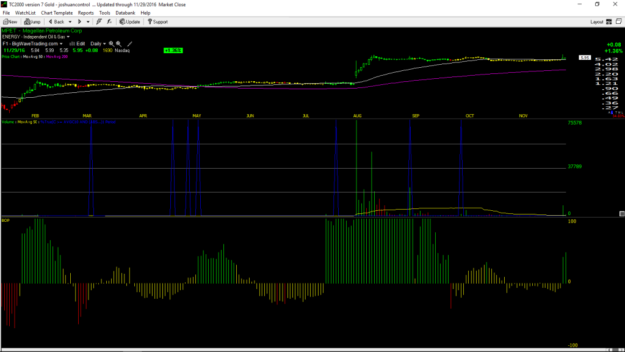Open the Support tool
The width and height of the screenshot is (625, 352).
[157, 22]
